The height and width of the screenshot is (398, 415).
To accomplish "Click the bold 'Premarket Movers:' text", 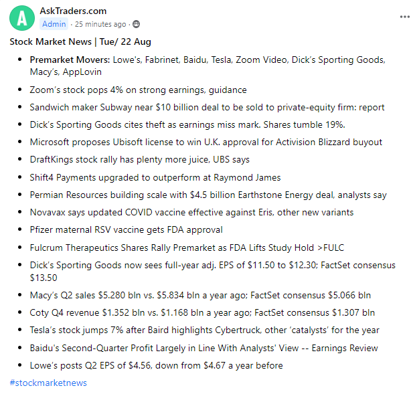I will click(70, 60).
